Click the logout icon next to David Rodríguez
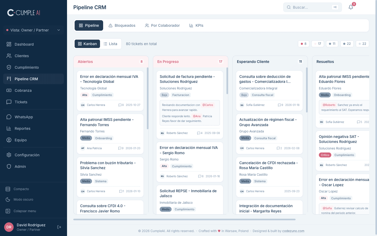377x236 pixels. pyautogui.click(x=59, y=227)
